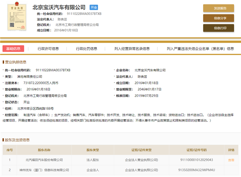
Task: Click the 股东名称 column header
Action: [44, 150]
